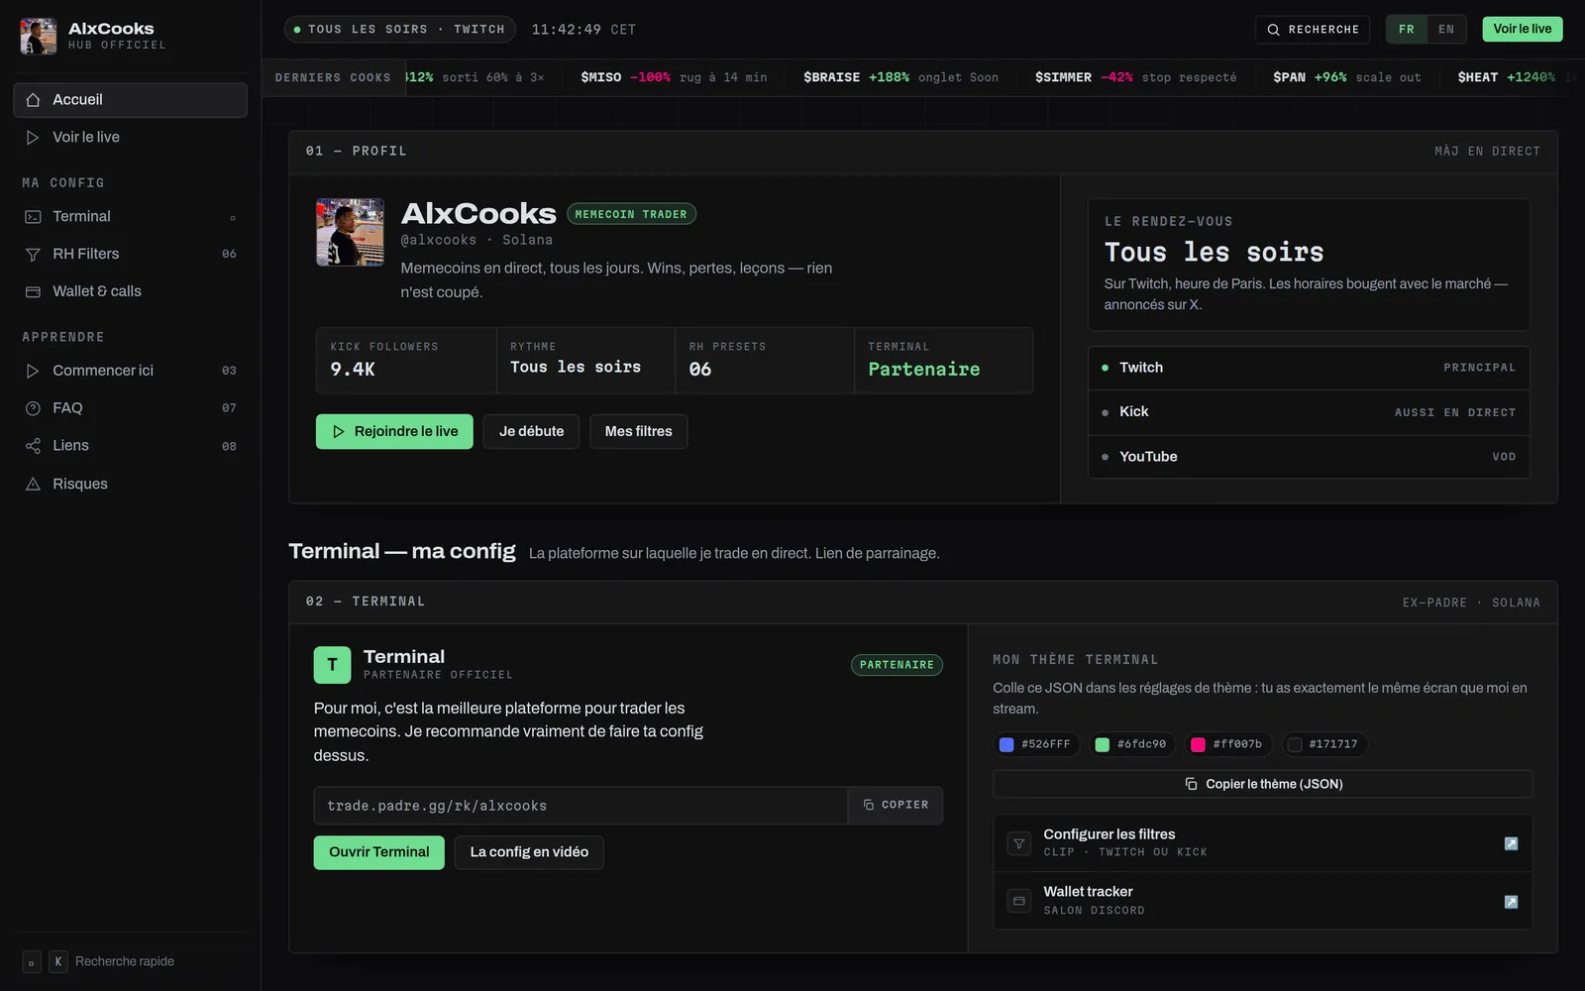
Task: Click the Tous les soirs Twitch pill
Action: pos(400,30)
